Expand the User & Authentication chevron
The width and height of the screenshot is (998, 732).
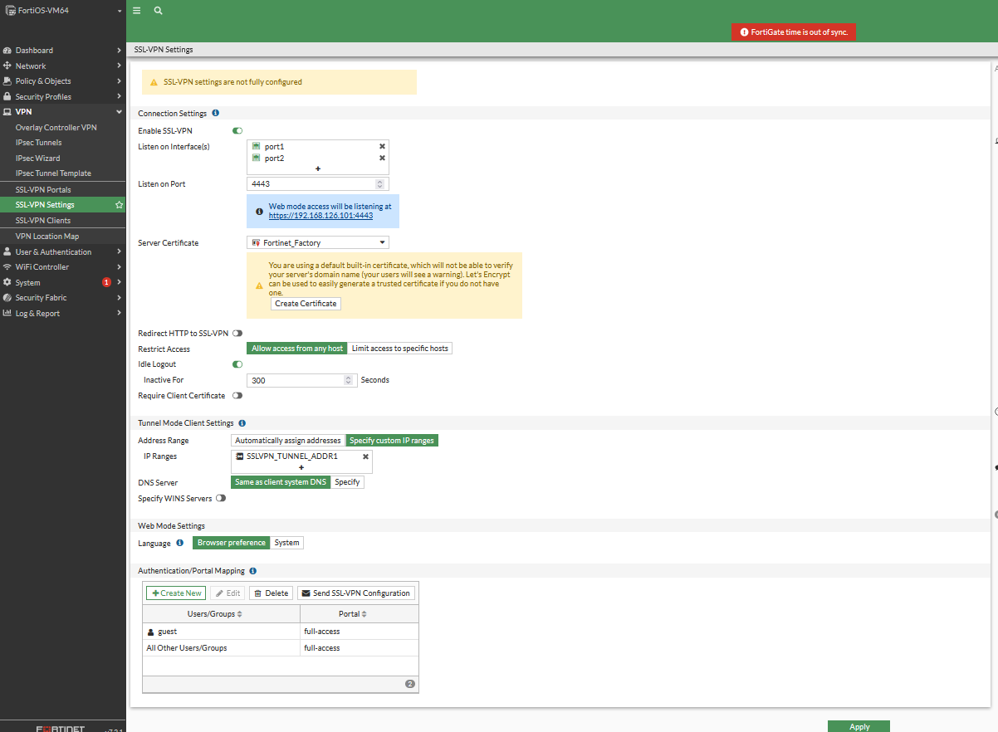click(x=120, y=251)
